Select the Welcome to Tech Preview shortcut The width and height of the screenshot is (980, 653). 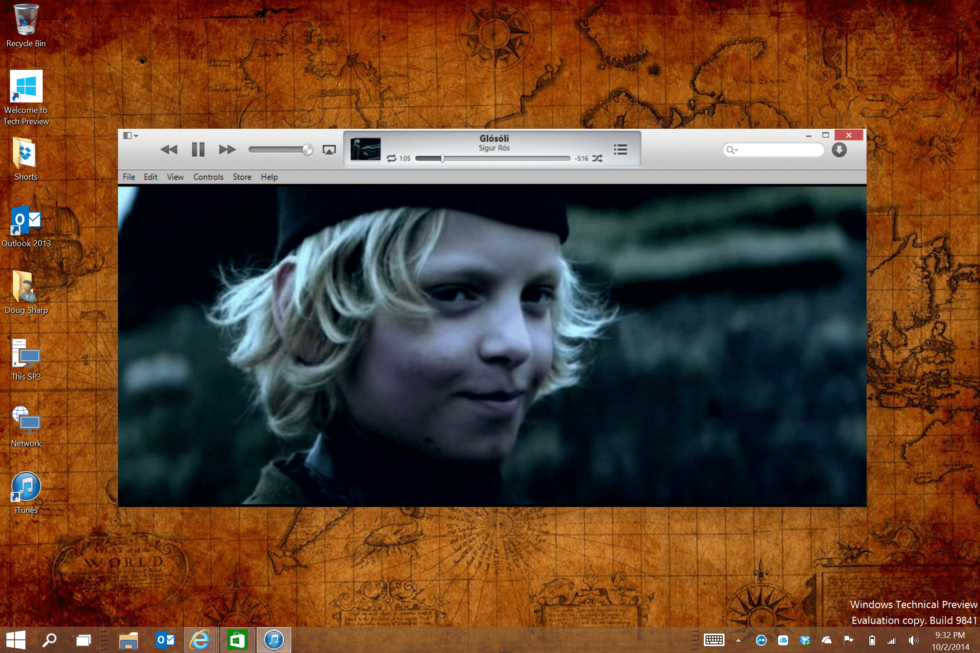(26, 97)
